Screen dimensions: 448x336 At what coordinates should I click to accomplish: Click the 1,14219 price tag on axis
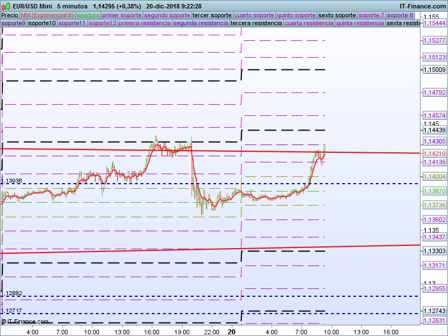tap(434, 153)
